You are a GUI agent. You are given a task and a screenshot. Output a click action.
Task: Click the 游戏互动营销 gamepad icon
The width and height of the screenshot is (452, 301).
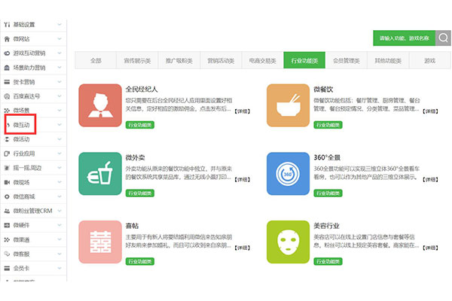[7, 53]
